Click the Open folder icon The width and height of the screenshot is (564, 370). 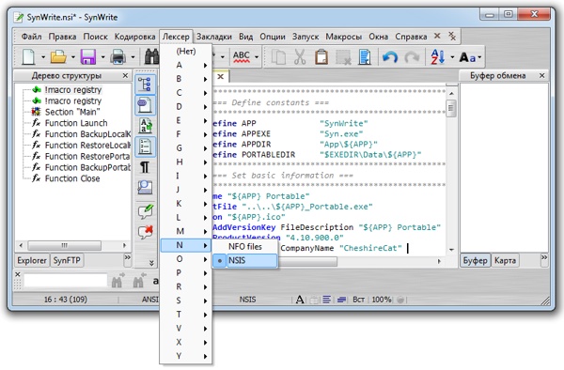click(58, 56)
